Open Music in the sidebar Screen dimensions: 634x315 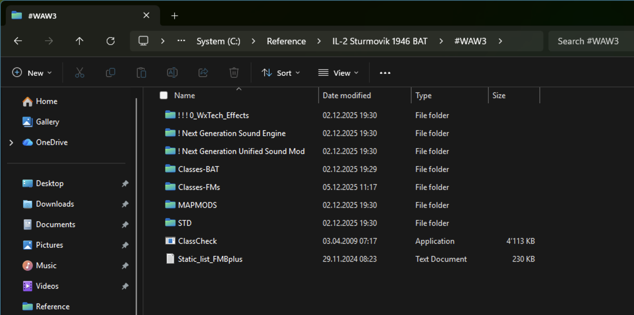click(40, 266)
